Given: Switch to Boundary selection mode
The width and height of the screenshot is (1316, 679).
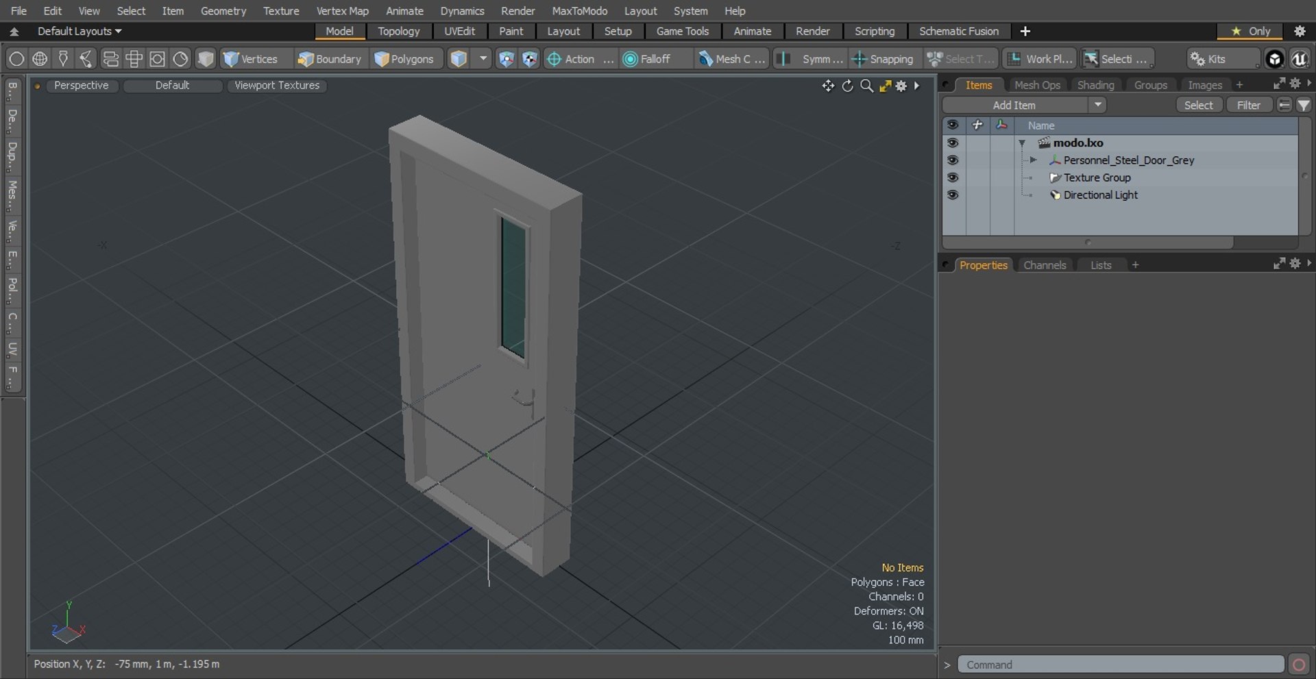Looking at the screenshot, I should coord(329,59).
